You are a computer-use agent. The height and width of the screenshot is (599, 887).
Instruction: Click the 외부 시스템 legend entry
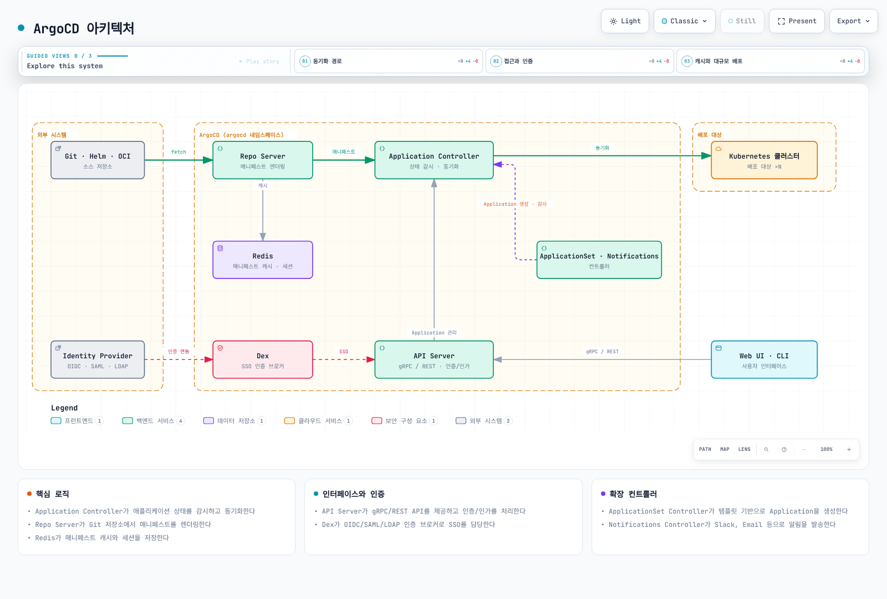click(484, 421)
